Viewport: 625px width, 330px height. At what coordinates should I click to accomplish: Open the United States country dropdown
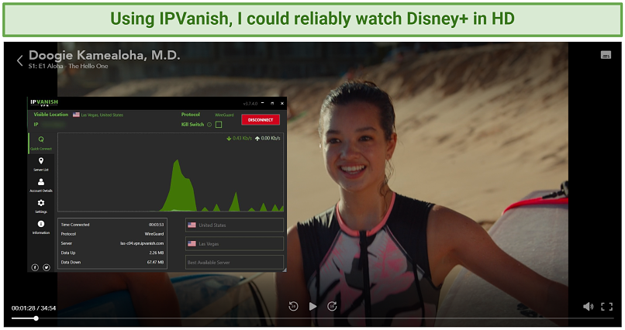[x=234, y=225]
